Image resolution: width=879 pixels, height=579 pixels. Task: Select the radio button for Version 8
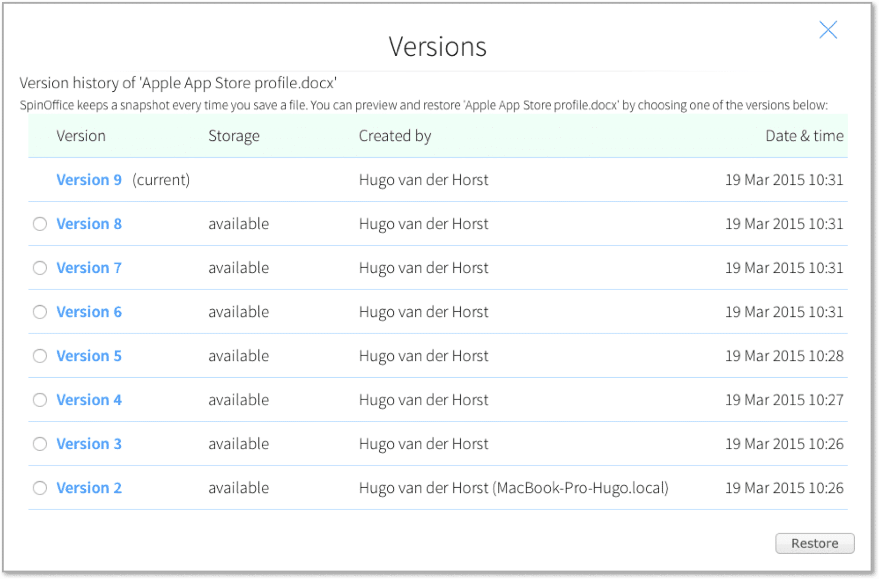pos(40,224)
